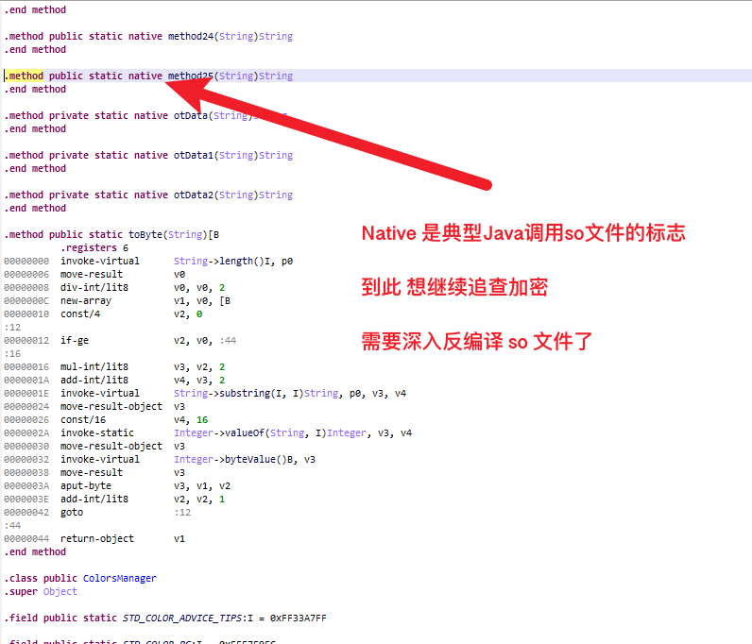Click the otData2 method declaration
This screenshot has height=644, width=752.
pyautogui.click(x=194, y=195)
